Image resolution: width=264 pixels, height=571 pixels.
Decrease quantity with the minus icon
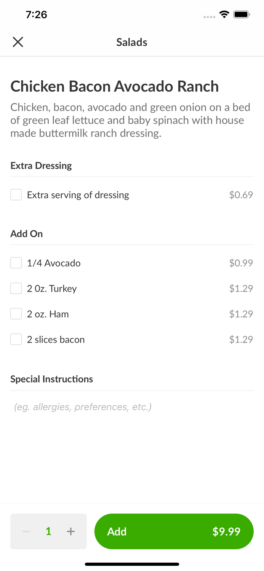pos(26,531)
